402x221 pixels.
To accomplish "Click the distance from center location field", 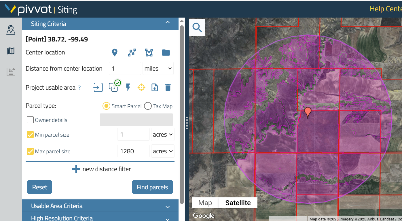I will point(125,69).
